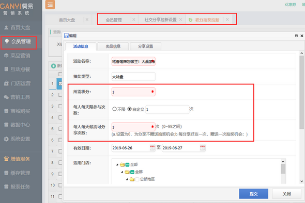Click the dialog's vertical scrollbar down arrow
The width and height of the screenshot is (305, 203).
(x=302, y=181)
